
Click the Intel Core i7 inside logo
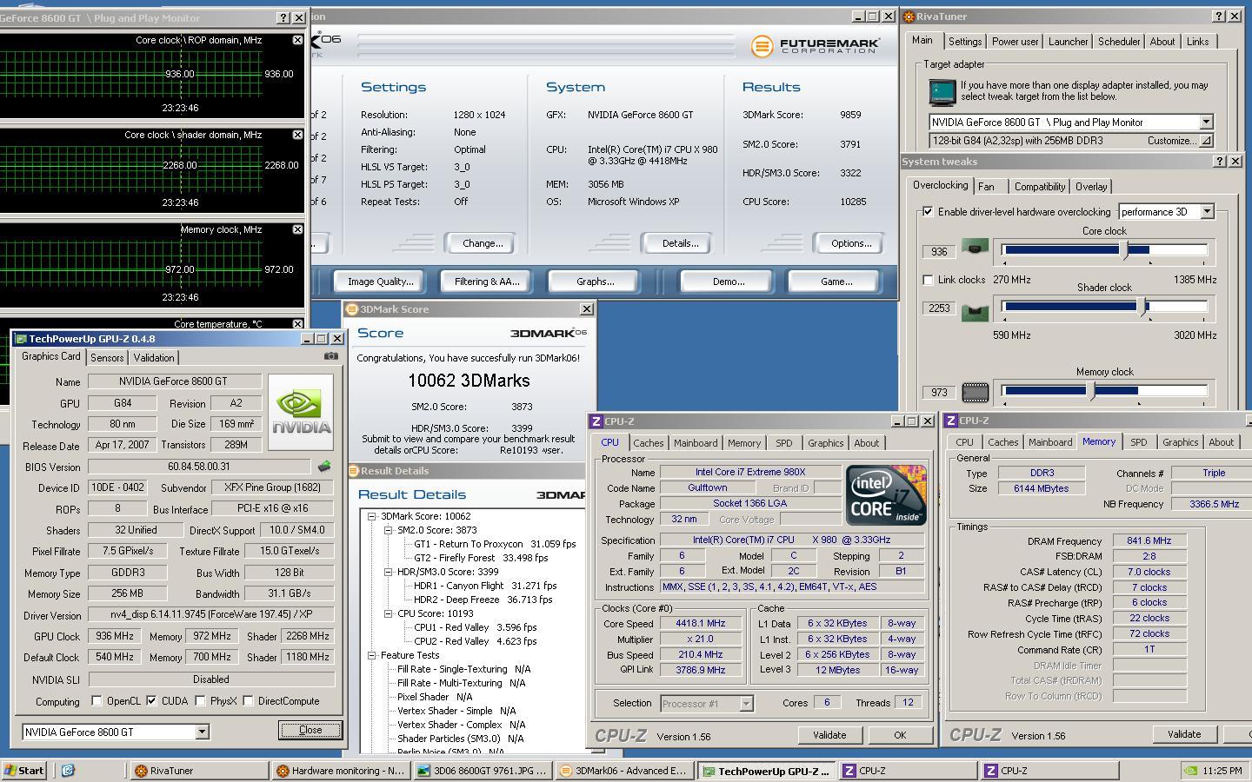[x=886, y=495]
